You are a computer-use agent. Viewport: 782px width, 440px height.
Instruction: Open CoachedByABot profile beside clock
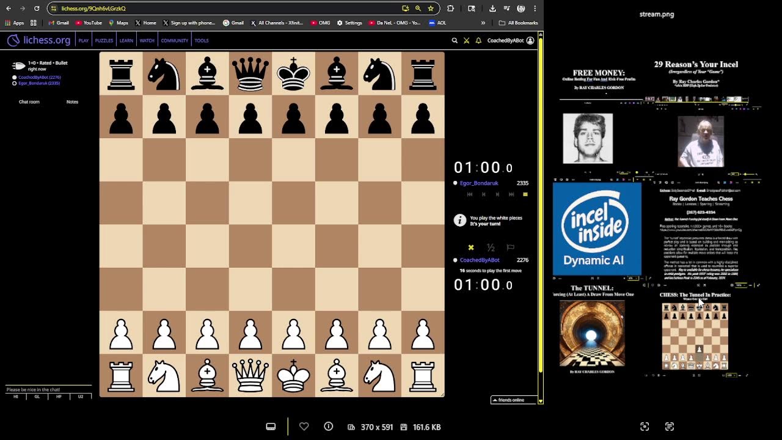tap(480, 260)
